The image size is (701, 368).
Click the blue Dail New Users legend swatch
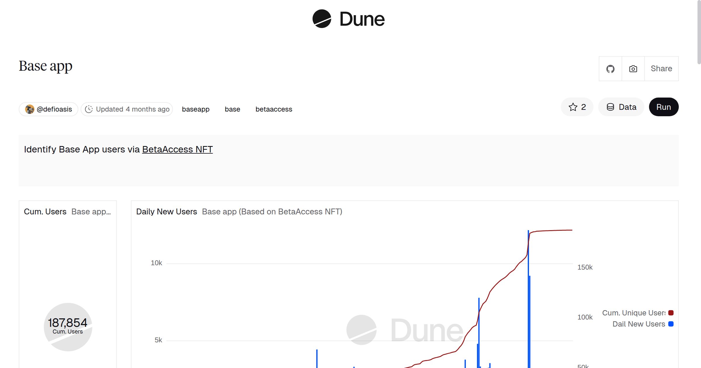pyautogui.click(x=671, y=324)
